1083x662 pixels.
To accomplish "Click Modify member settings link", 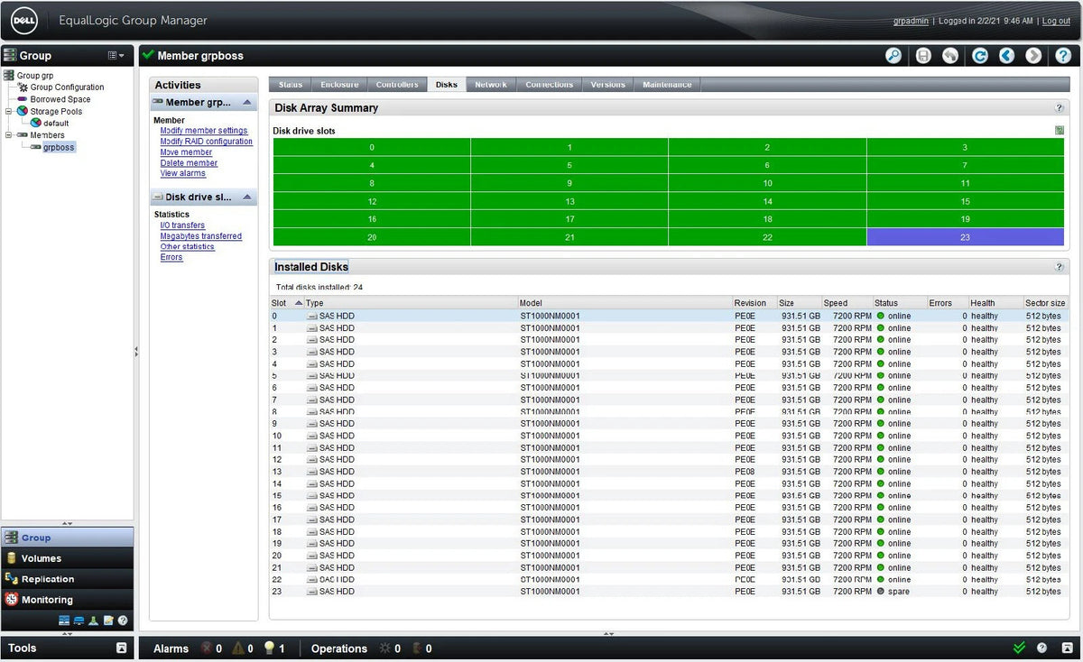I will [204, 131].
